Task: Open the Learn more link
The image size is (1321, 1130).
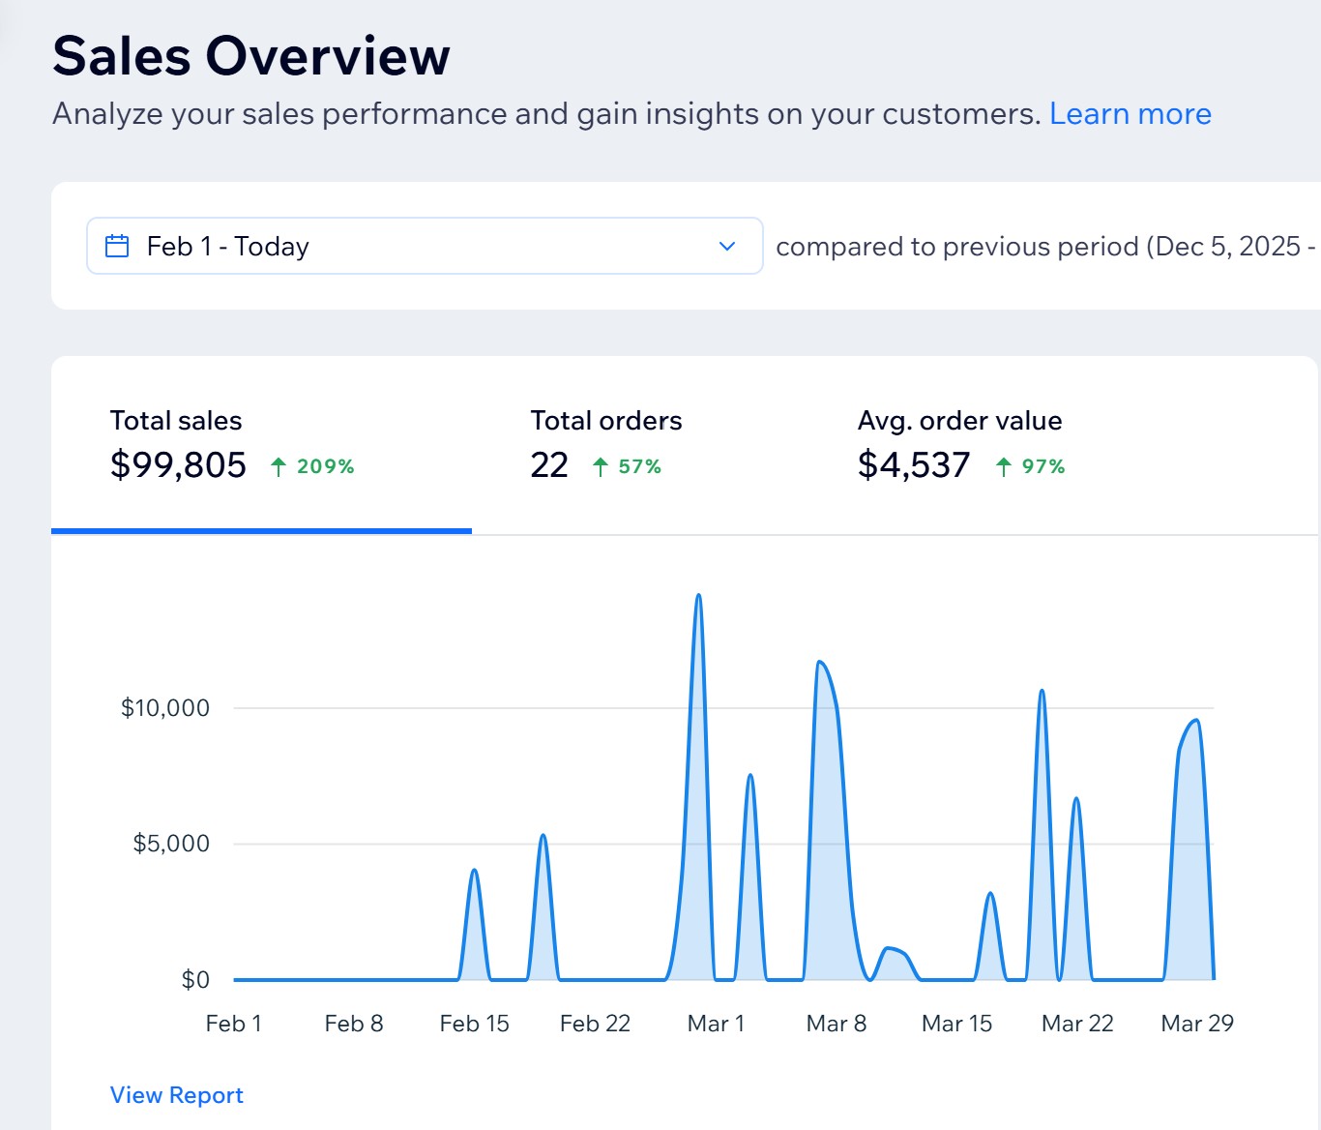Action: [1130, 114]
